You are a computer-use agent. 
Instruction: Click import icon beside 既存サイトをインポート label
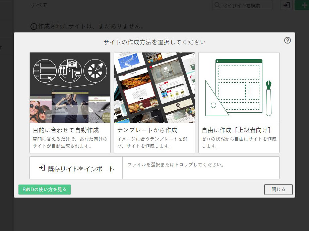[x=40, y=168]
